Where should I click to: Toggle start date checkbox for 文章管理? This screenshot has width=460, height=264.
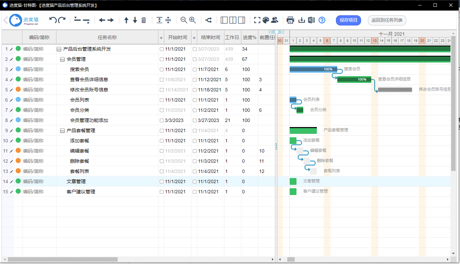coord(161,181)
